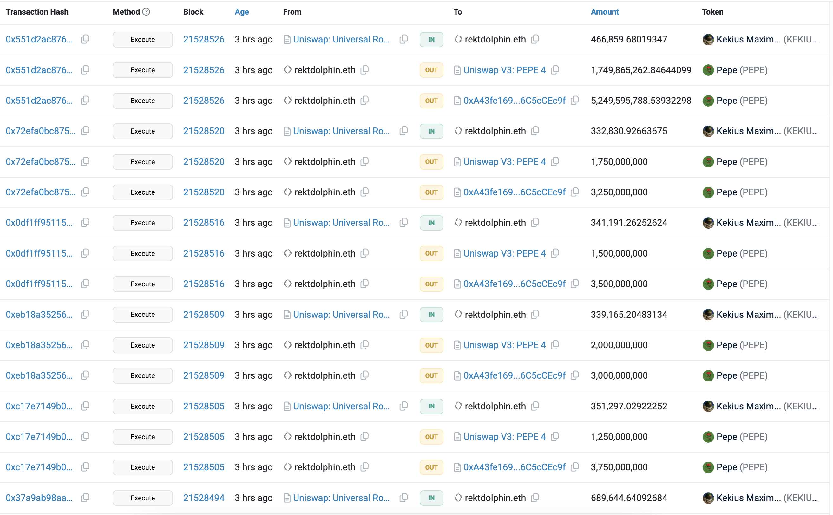Image resolution: width=833 pixels, height=515 pixels.
Task: Copy transaction hash in the 3,750,000,000 row
Action: pyautogui.click(x=85, y=467)
